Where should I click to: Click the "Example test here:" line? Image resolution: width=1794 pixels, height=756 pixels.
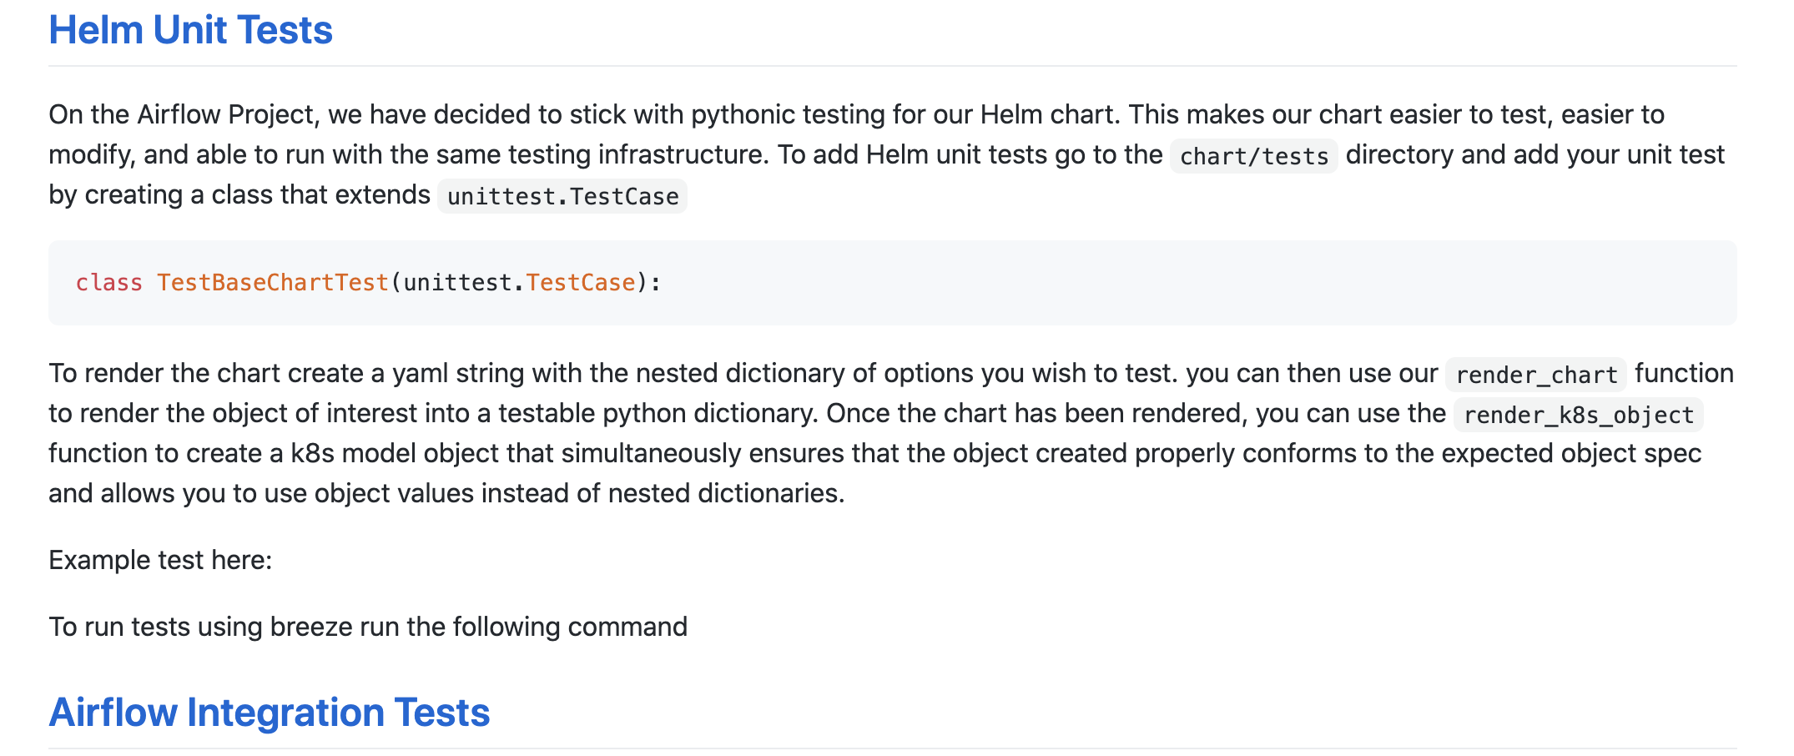pos(160,560)
